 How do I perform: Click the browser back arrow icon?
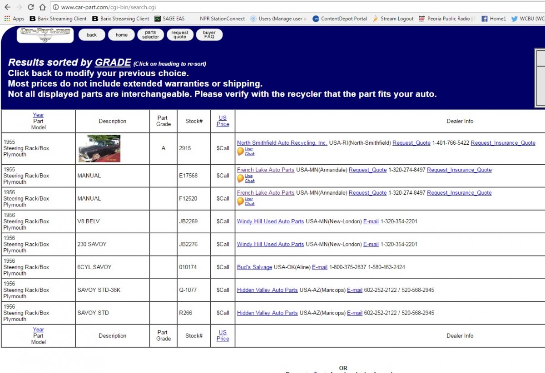(x=7, y=7)
